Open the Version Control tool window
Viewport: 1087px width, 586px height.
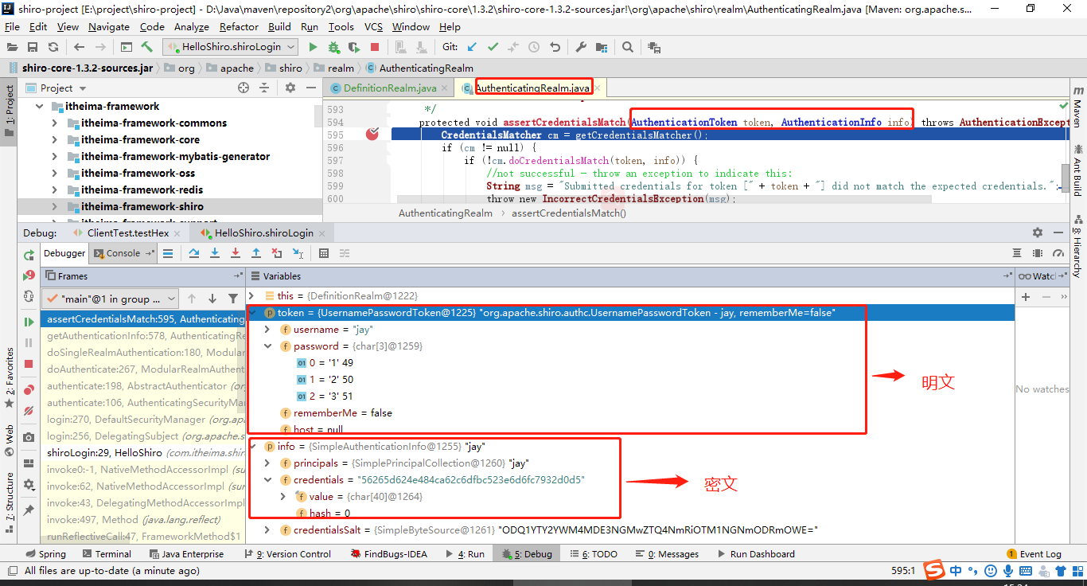[x=291, y=554]
